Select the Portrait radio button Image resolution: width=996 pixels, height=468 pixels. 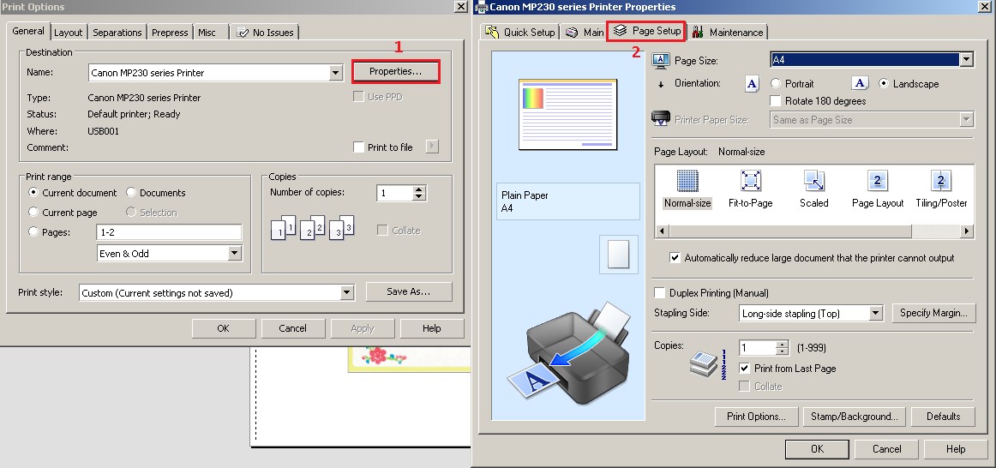click(775, 83)
